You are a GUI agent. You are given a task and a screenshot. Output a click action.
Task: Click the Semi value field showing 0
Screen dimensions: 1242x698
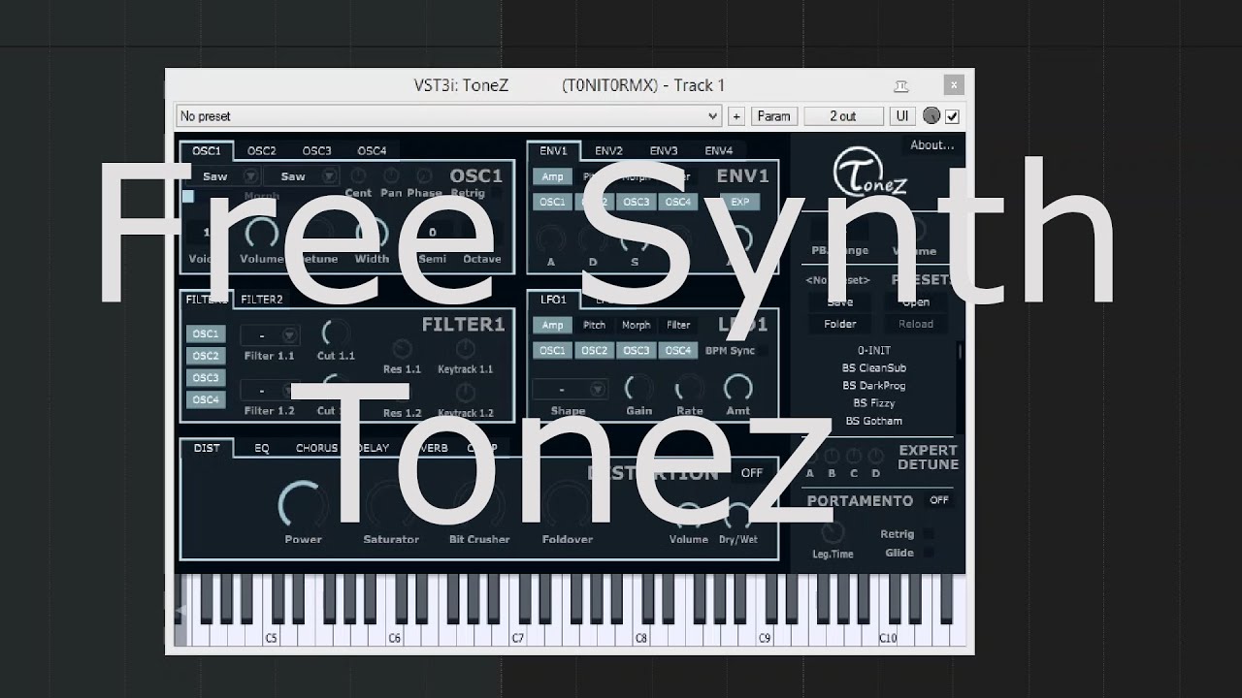click(x=432, y=232)
